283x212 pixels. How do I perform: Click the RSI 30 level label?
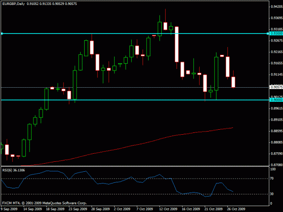coord(272,194)
